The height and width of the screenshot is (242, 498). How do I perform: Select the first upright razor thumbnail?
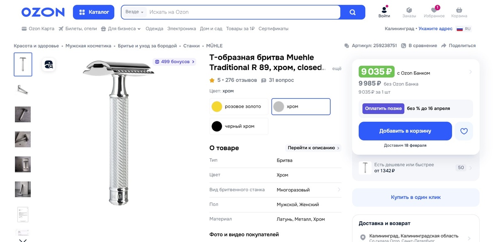[23, 64]
